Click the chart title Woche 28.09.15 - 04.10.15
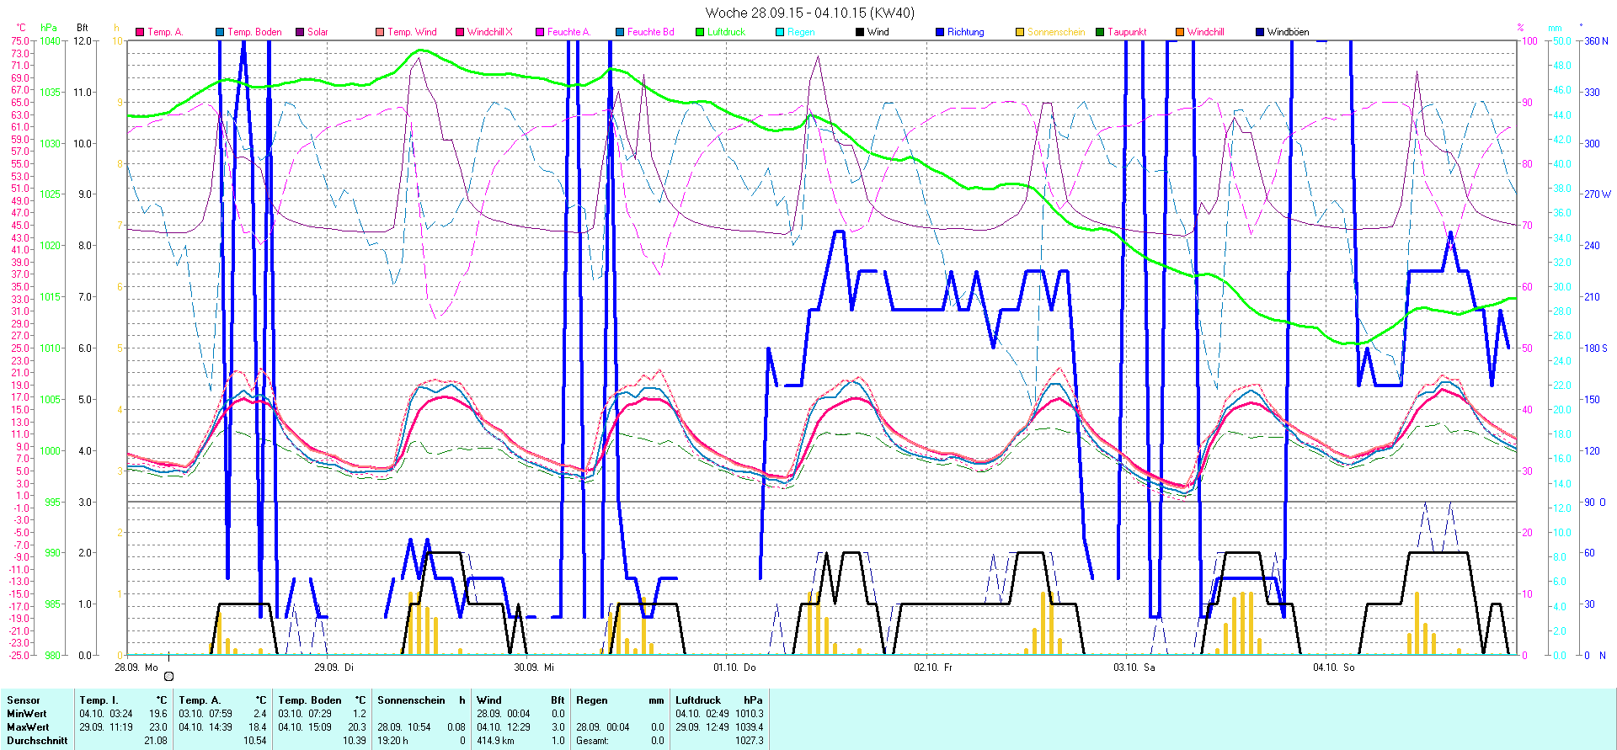This screenshot has height=750, width=1617. [808, 13]
